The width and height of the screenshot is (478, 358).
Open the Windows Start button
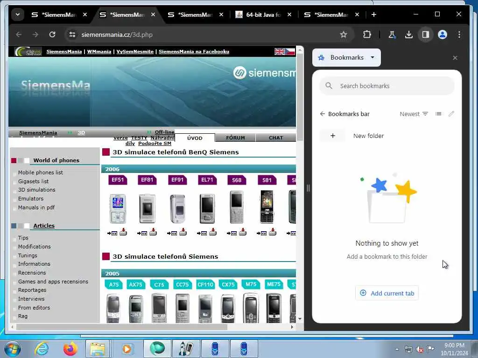pyautogui.click(x=12, y=349)
